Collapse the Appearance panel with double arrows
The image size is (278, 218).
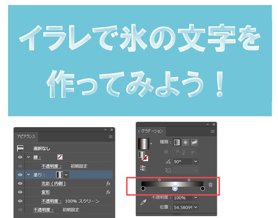[x=106, y=130]
